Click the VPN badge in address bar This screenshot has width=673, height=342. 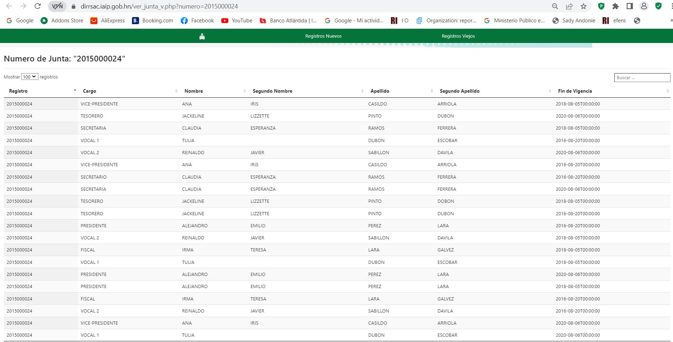57,6
